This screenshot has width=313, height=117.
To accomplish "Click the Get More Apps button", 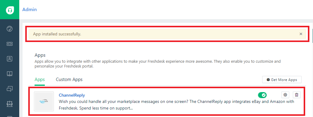I will [282, 80].
